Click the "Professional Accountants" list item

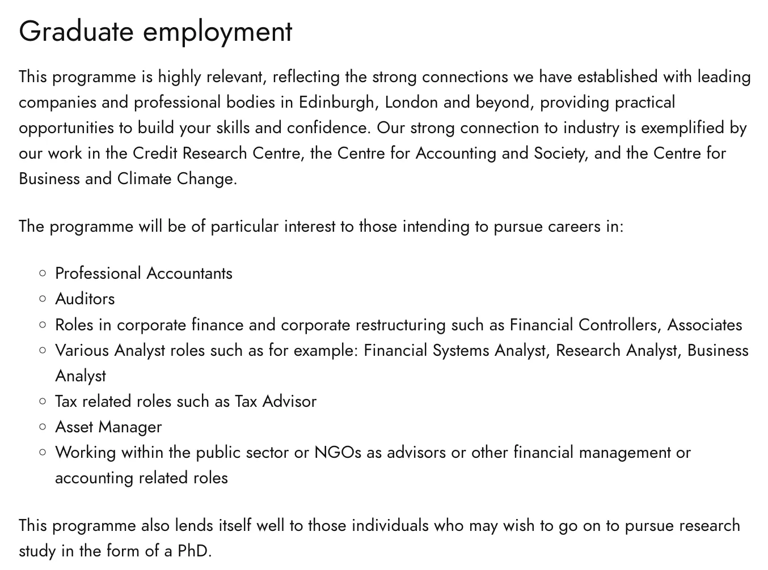coord(144,274)
